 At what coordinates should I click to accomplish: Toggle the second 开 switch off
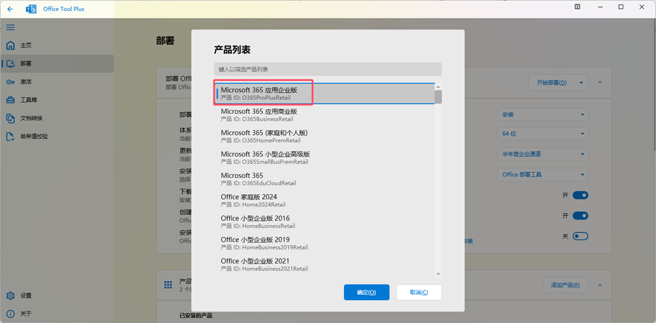pos(580,216)
